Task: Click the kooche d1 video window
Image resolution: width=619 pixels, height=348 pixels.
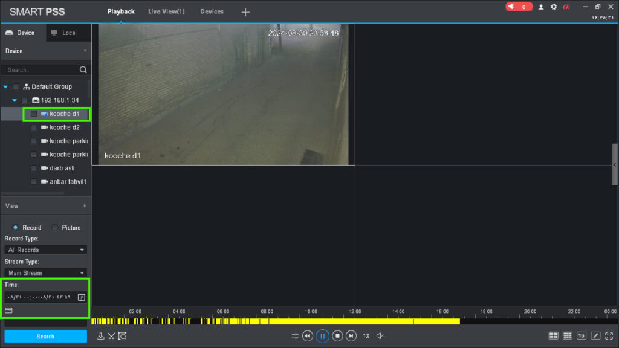Action: coord(224,95)
